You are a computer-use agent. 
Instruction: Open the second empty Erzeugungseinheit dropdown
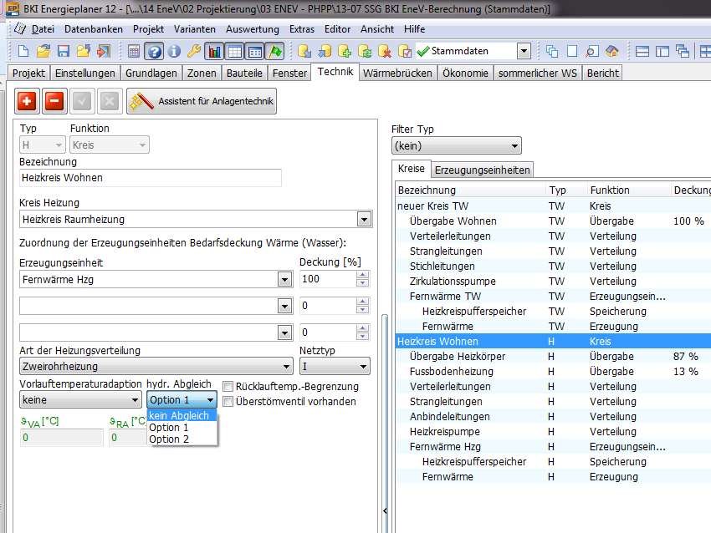(284, 307)
